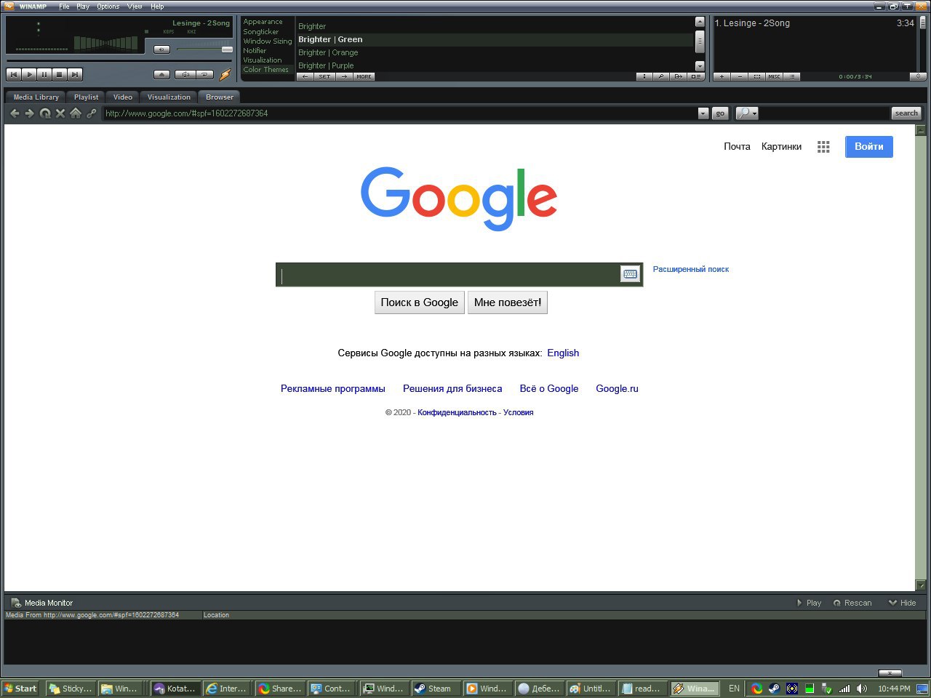This screenshot has width=931, height=698.
Task: Select the Window Sizing settings category
Action: click(x=267, y=41)
